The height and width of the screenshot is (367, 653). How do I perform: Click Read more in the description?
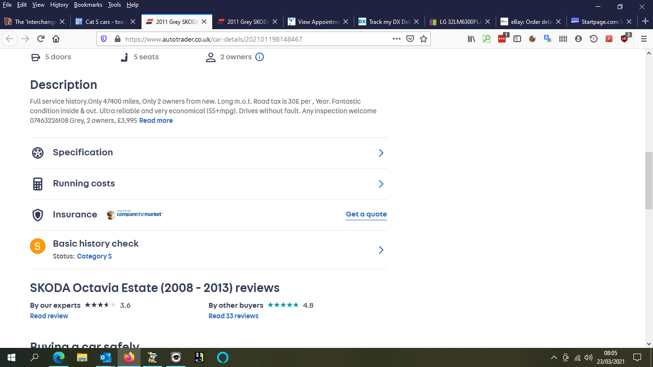[156, 121]
